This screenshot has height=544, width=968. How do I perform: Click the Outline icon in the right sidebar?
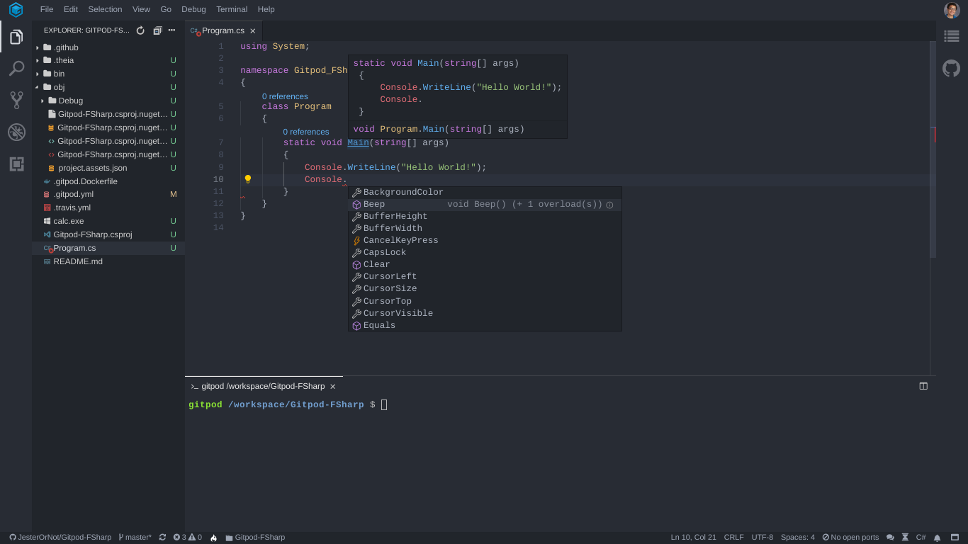(951, 35)
